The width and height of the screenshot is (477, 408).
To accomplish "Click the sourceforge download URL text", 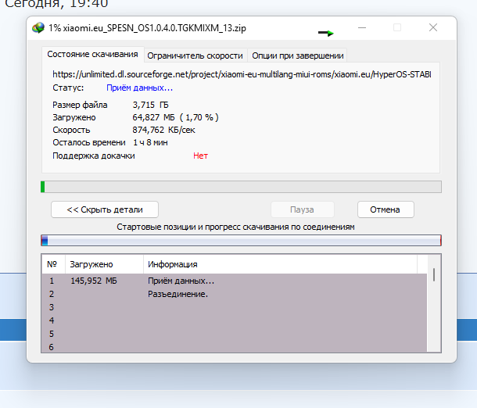I will tap(242, 74).
